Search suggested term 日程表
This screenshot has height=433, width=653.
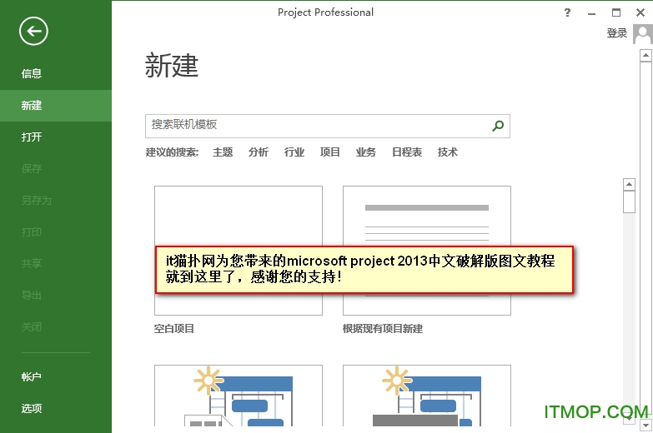point(407,152)
